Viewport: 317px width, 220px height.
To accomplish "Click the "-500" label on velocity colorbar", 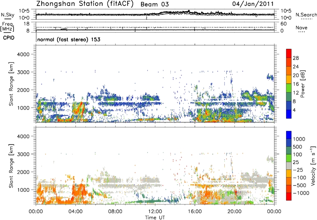I will [300, 185].
